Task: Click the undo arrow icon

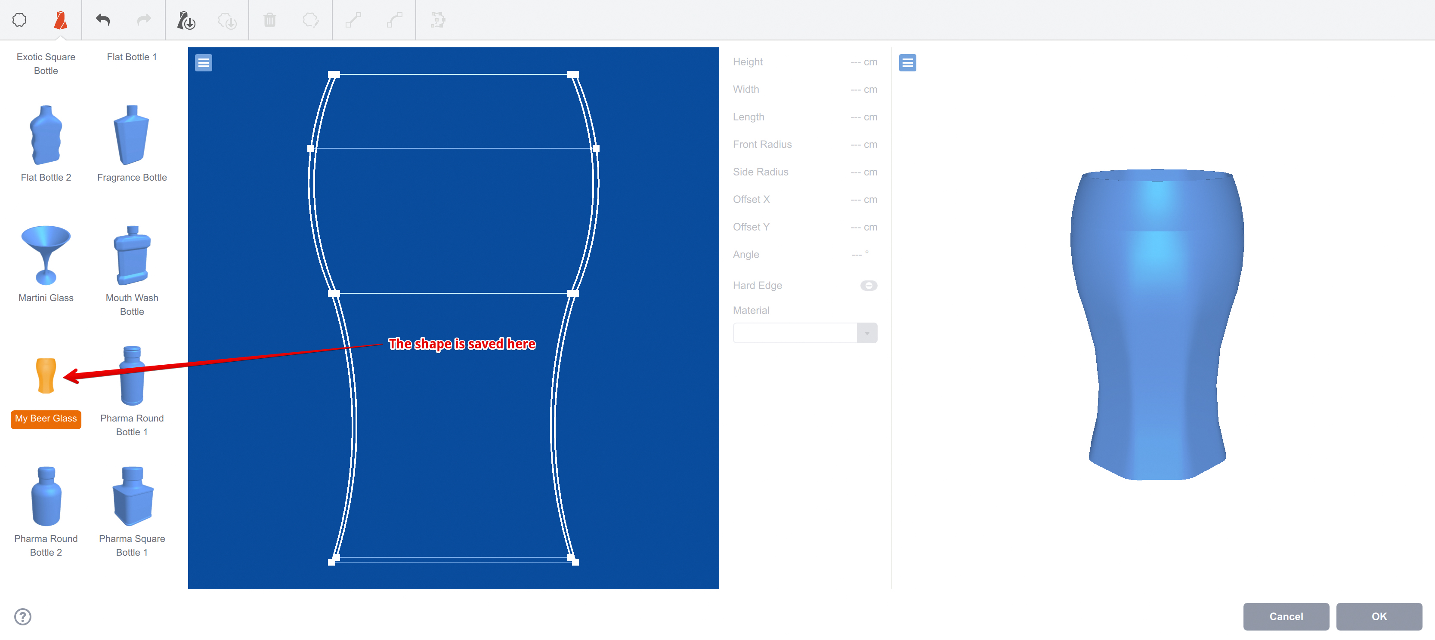Action: (103, 20)
